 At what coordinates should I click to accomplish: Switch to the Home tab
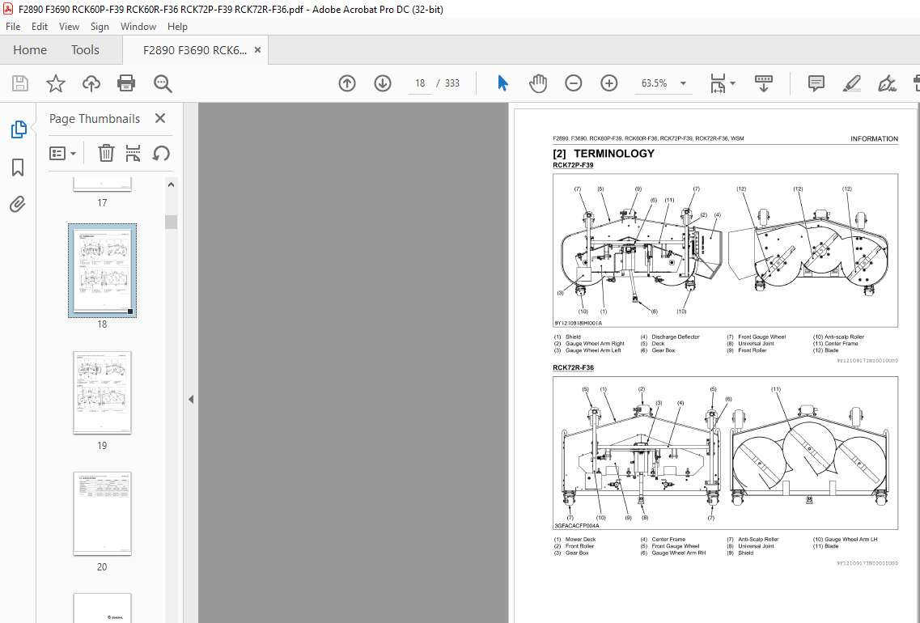coord(30,50)
